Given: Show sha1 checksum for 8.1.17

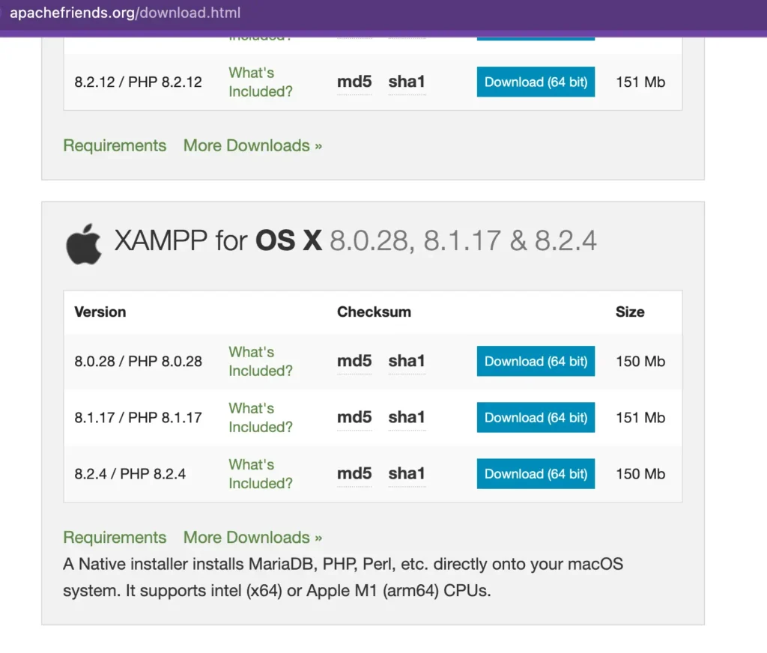Looking at the screenshot, I should (x=407, y=417).
